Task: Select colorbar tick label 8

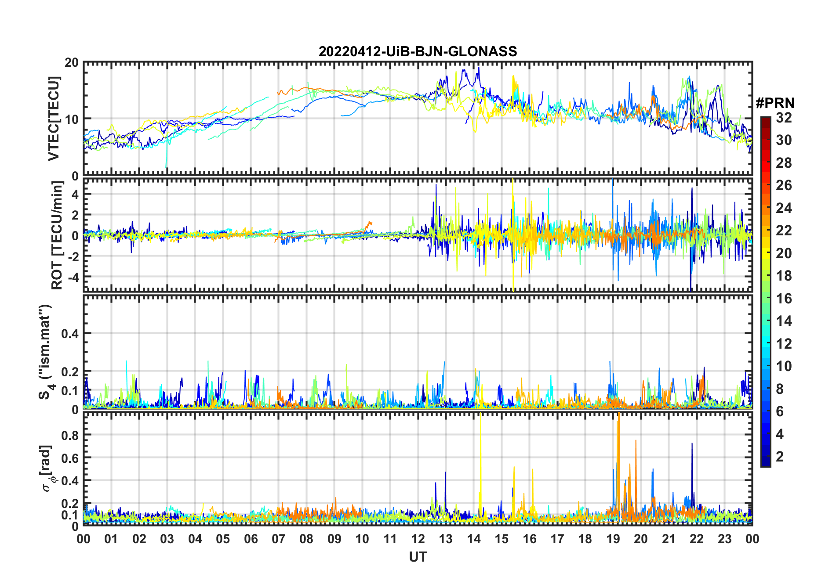Action: (x=780, y=389)
